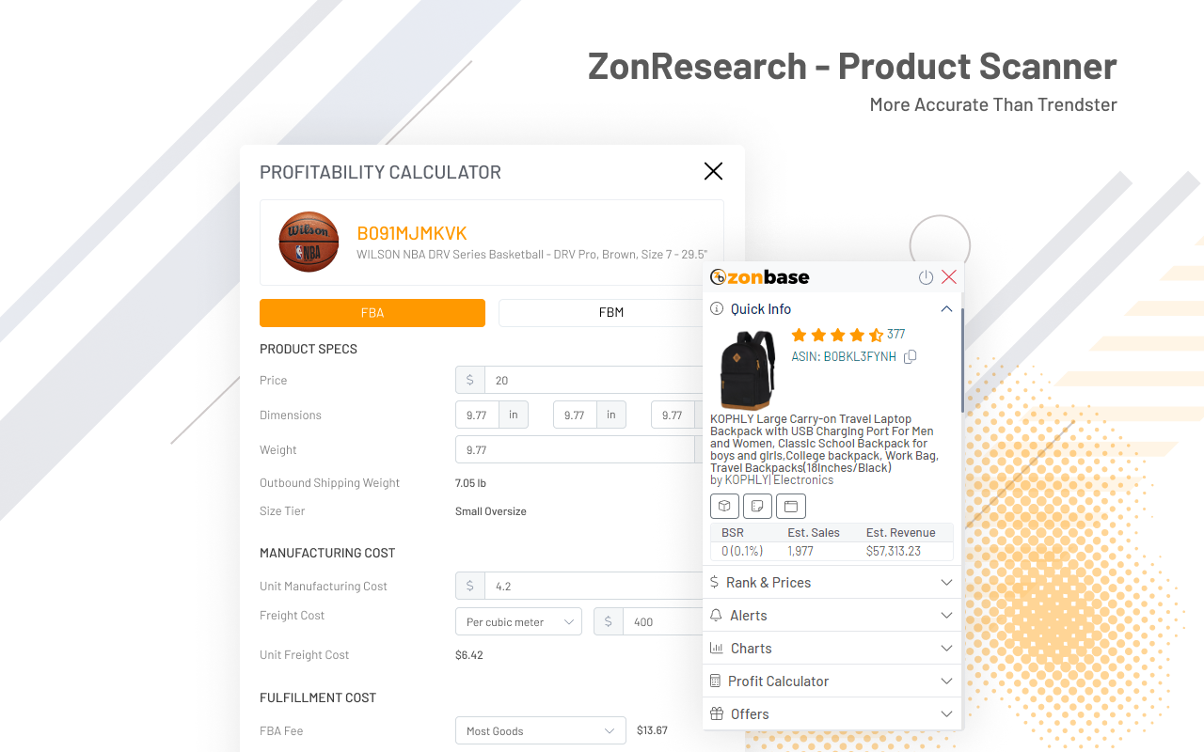Open the notes icon in Quick Info
The height and width of the screenshot is (752, 1204).
click(757, 506)
